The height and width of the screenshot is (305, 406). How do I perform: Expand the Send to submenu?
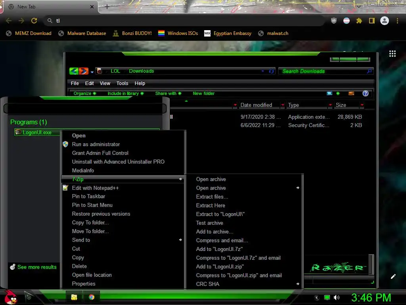(123, 240)
